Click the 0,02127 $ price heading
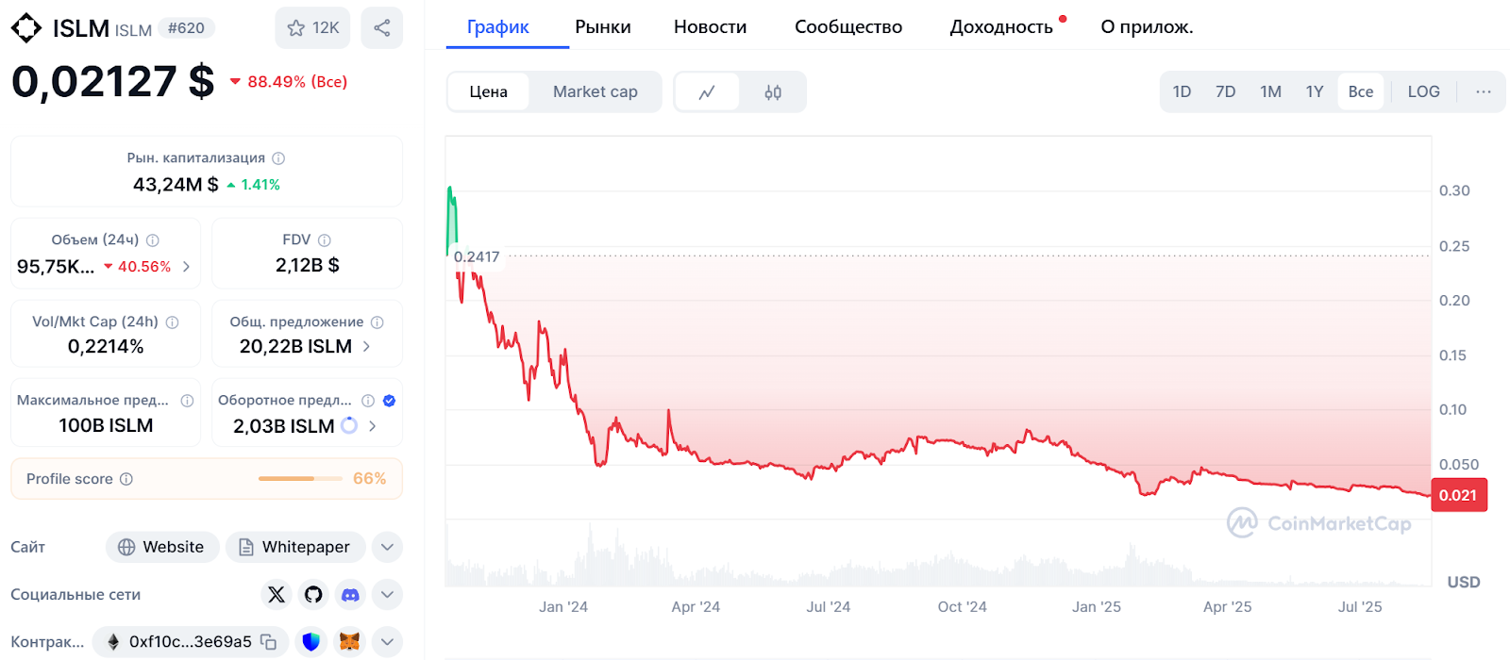Image resolution: width=1510 pixels, height=660 pixels. point(113,82)
